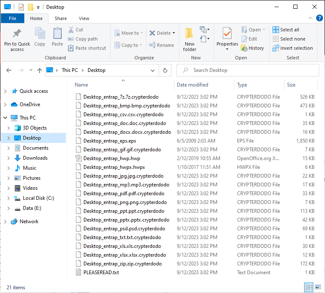Open the File menu tab
Viewport: 325px width, 293px height.
pos(13,18)
